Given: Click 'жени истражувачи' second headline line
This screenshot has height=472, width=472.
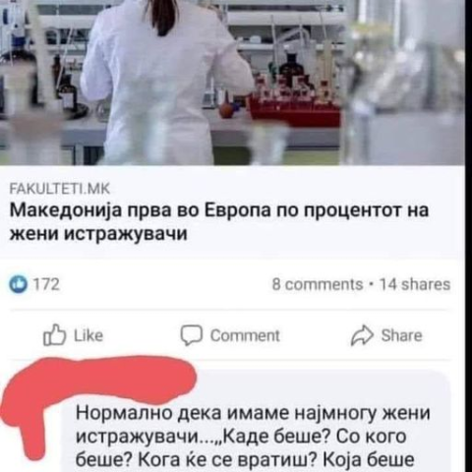Looking at the screenshot, I should [x=98, y=234].
